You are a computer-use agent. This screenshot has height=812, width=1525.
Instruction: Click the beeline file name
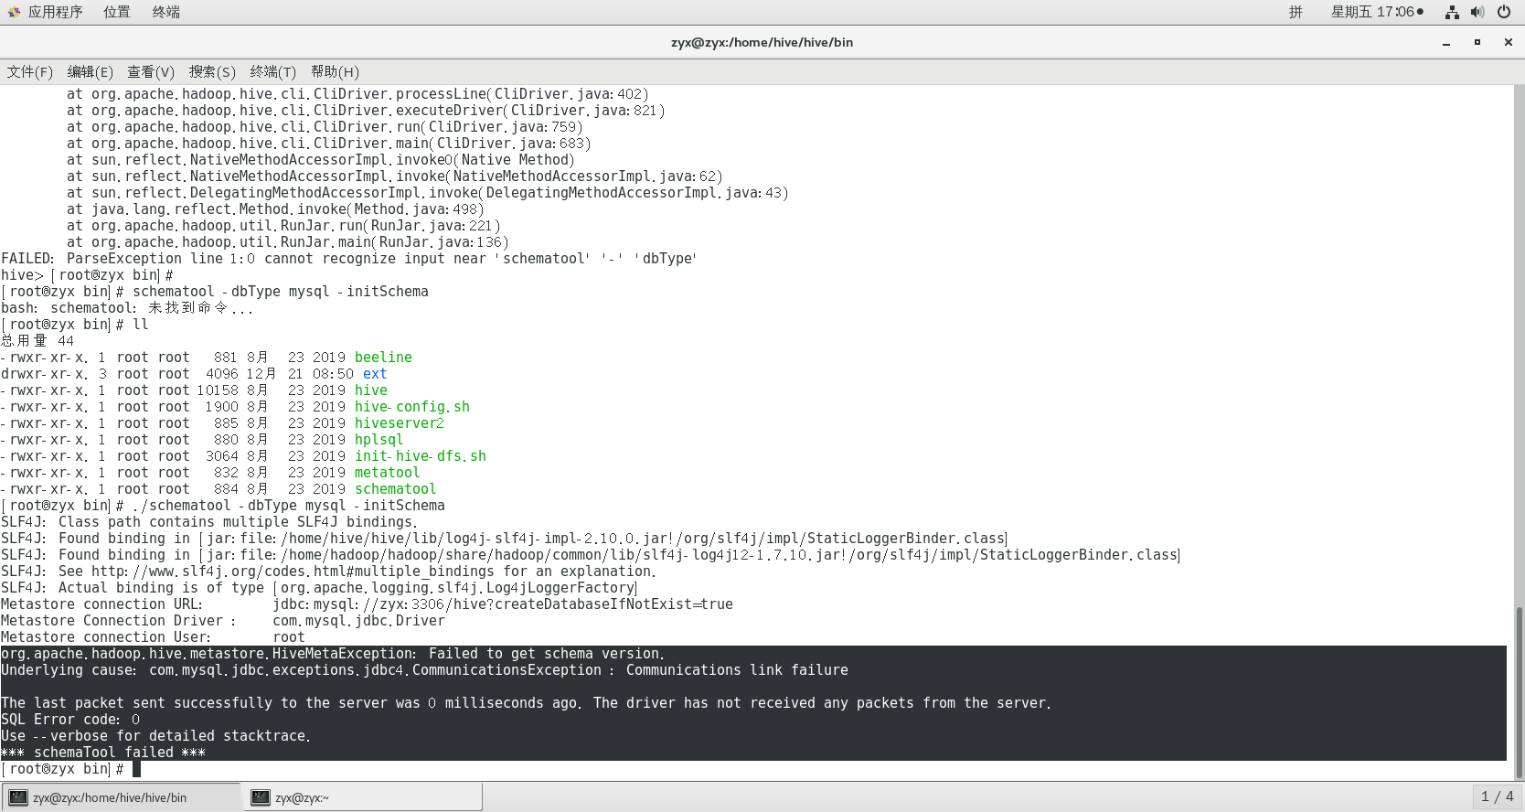(x=383, y=358)
